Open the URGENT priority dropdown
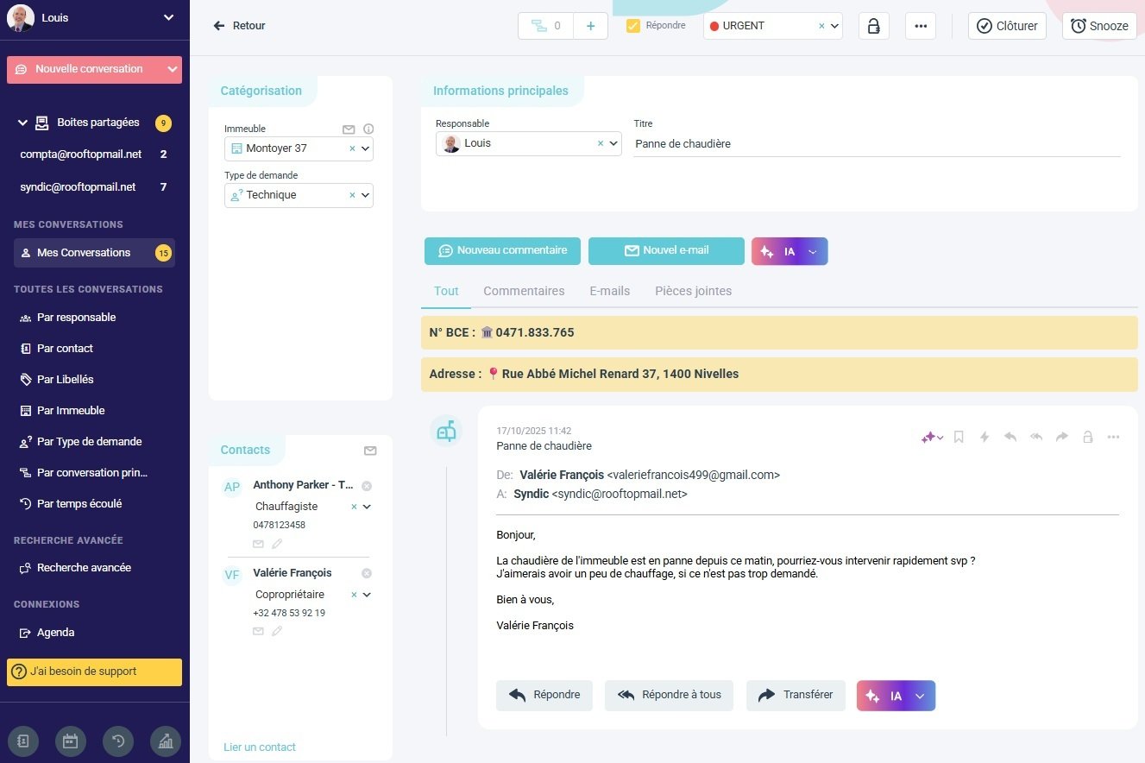The width and height of the screenshot is (1145, 763). [x=834, y=26]
